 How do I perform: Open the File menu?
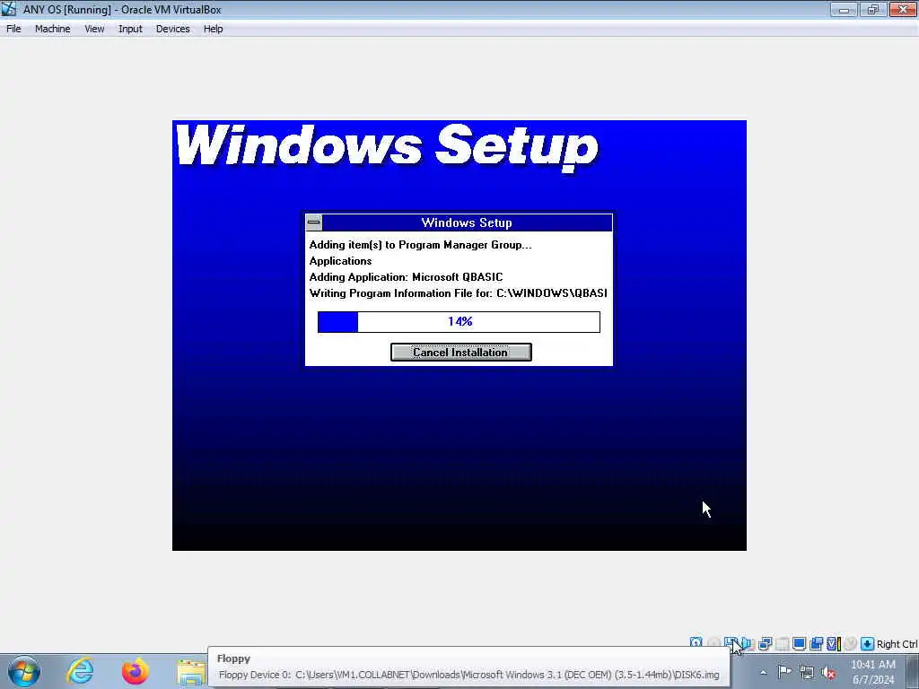coord(13,29)
